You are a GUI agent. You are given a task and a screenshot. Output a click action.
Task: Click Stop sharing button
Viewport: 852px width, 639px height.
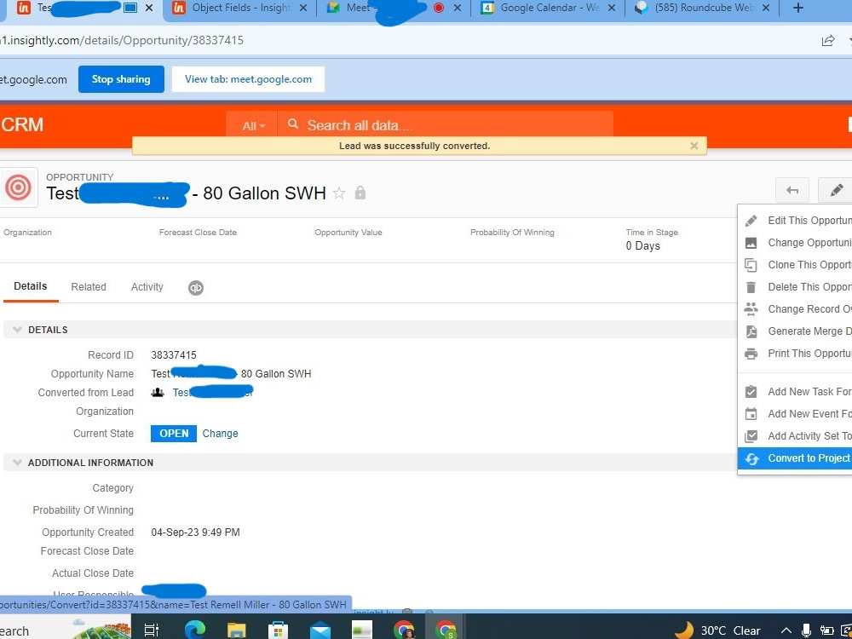tap(121, 79)
